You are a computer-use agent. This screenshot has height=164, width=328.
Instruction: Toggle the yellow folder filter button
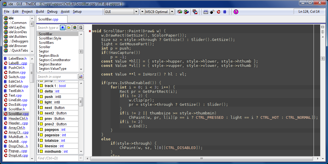pyautogui.click(x=69, y=28)
